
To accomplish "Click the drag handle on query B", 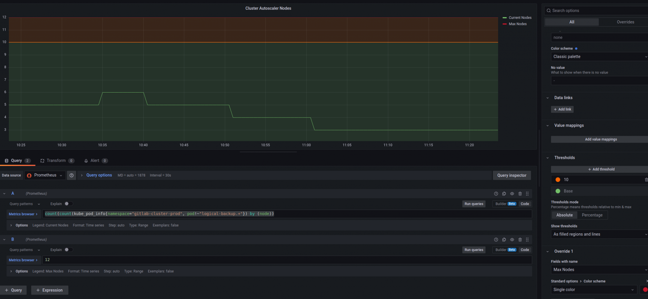I will coord(527,240).
